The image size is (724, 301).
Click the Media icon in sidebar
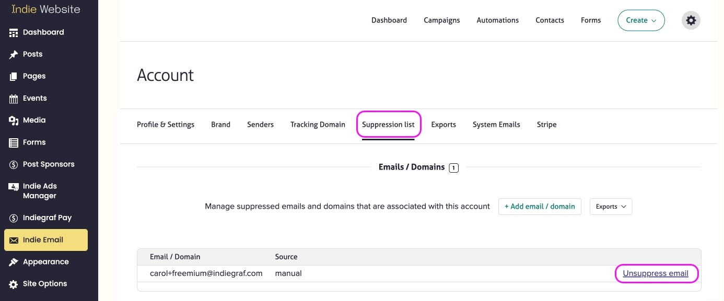(x=14, y=121)
